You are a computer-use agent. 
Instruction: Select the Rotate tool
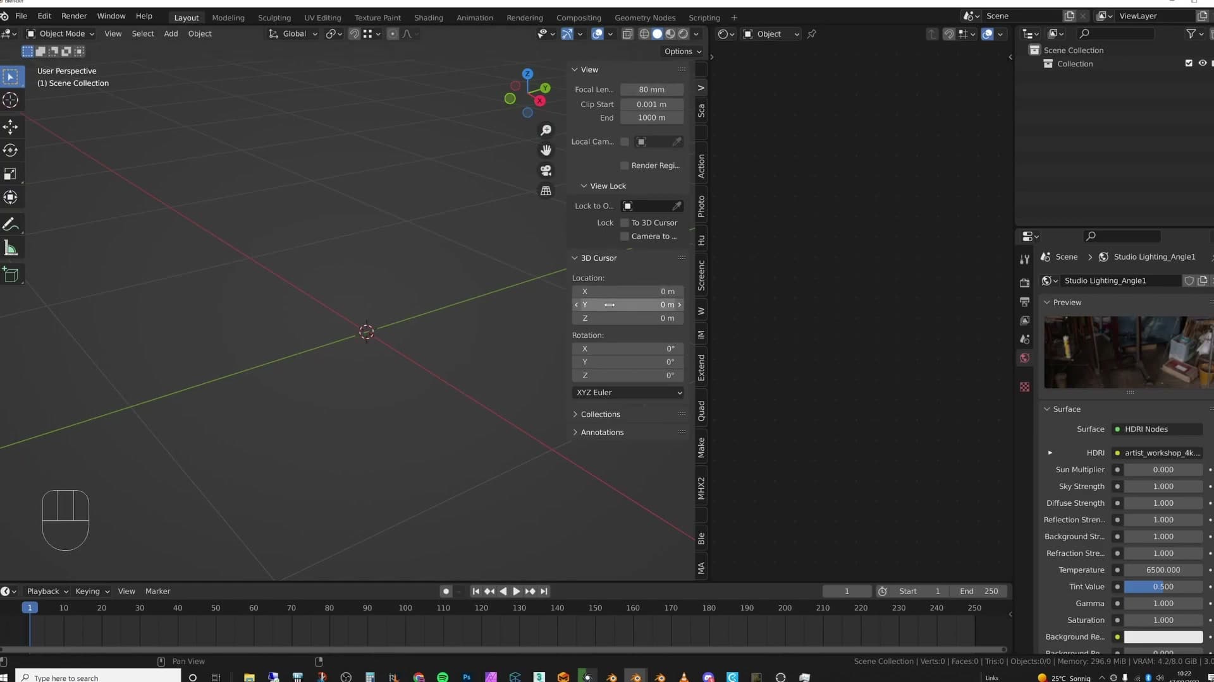click(11, 150)
